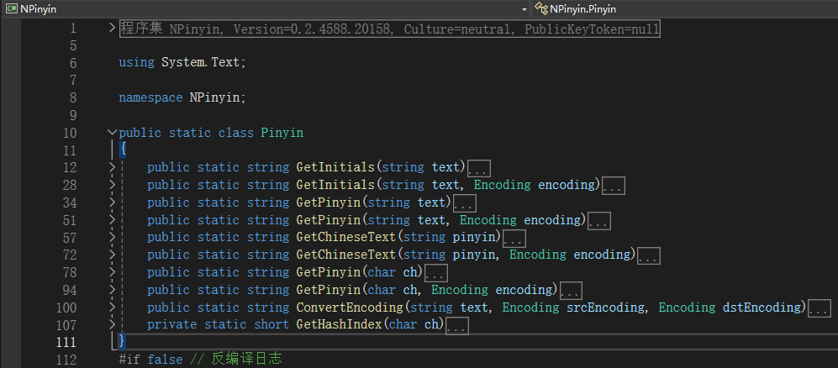Click the ellipsis box after GetPinyin(char ch)
The height and width of the screenshot is (368, 838).
coord(436,273)
